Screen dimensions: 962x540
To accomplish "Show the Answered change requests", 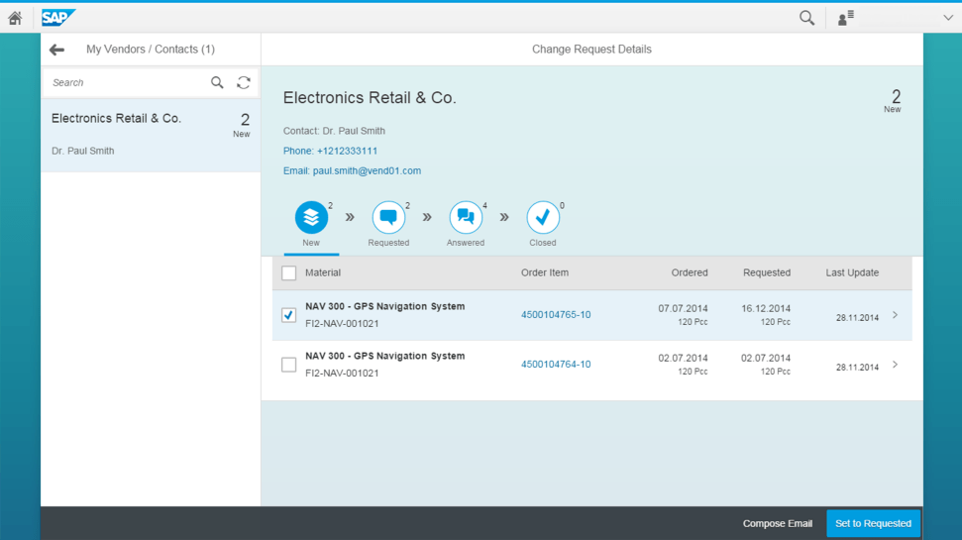I will [466, 218].
